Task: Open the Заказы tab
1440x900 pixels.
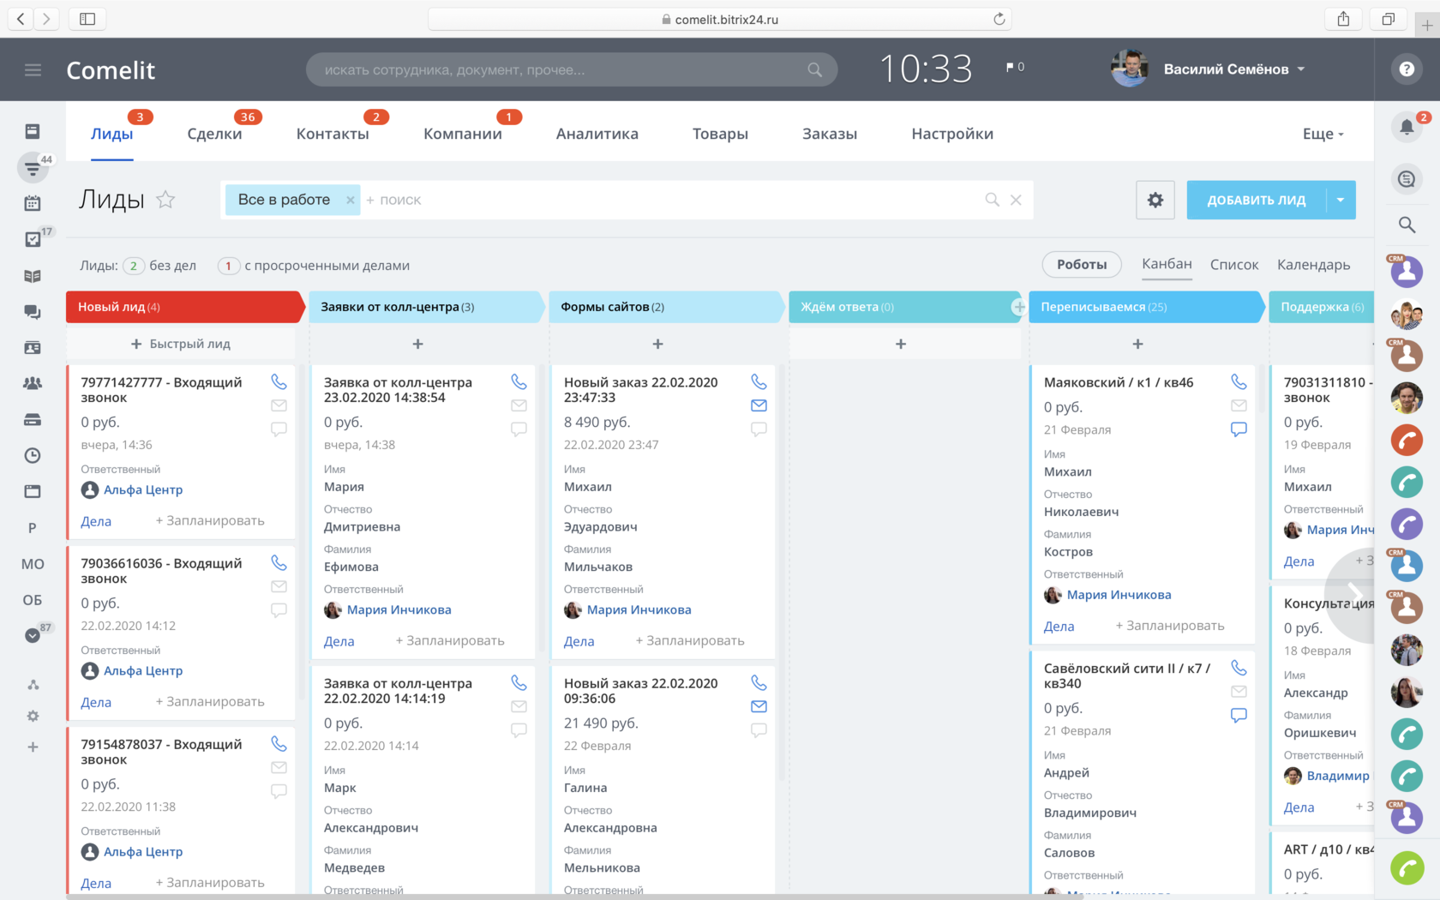Action: click(x=830, y=134)
